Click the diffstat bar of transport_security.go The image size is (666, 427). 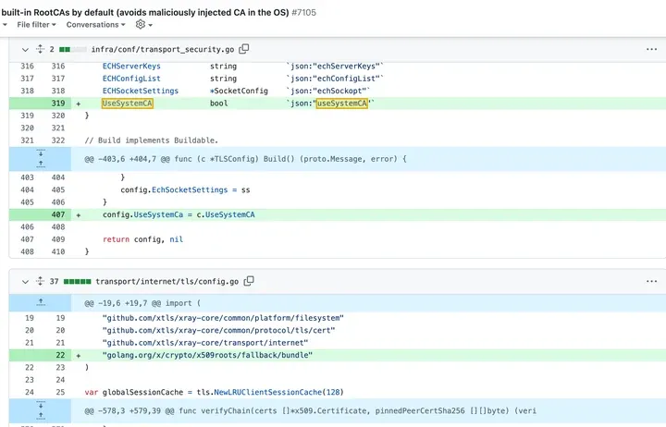click(x=73, y=50)
